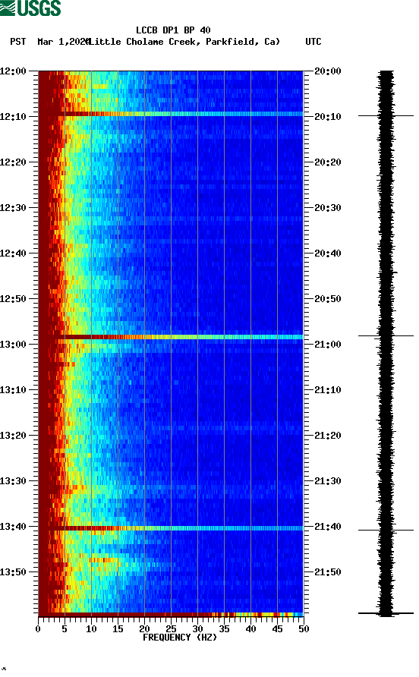
Task: Click the 12:50 PST time label
Action: [x=13, y=299]
